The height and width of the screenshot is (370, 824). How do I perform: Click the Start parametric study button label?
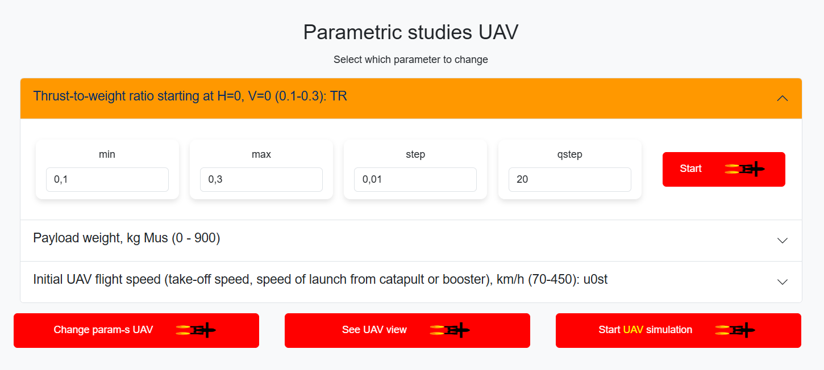[x=690, y=169]
